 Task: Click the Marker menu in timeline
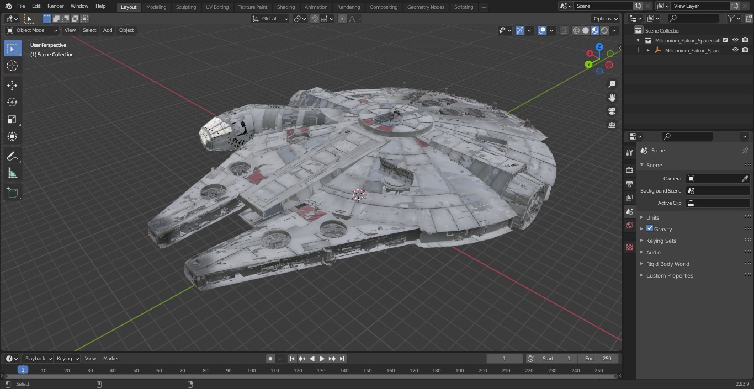click(111, 359)
